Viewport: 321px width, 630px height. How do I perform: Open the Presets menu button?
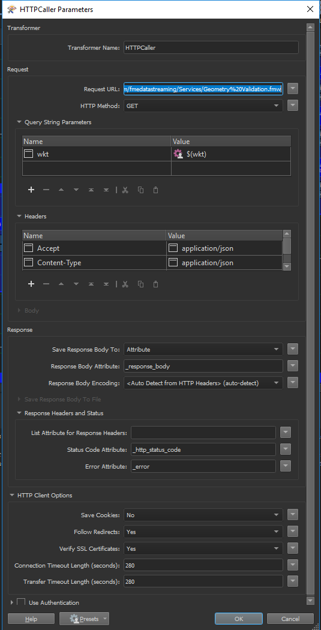85,619
